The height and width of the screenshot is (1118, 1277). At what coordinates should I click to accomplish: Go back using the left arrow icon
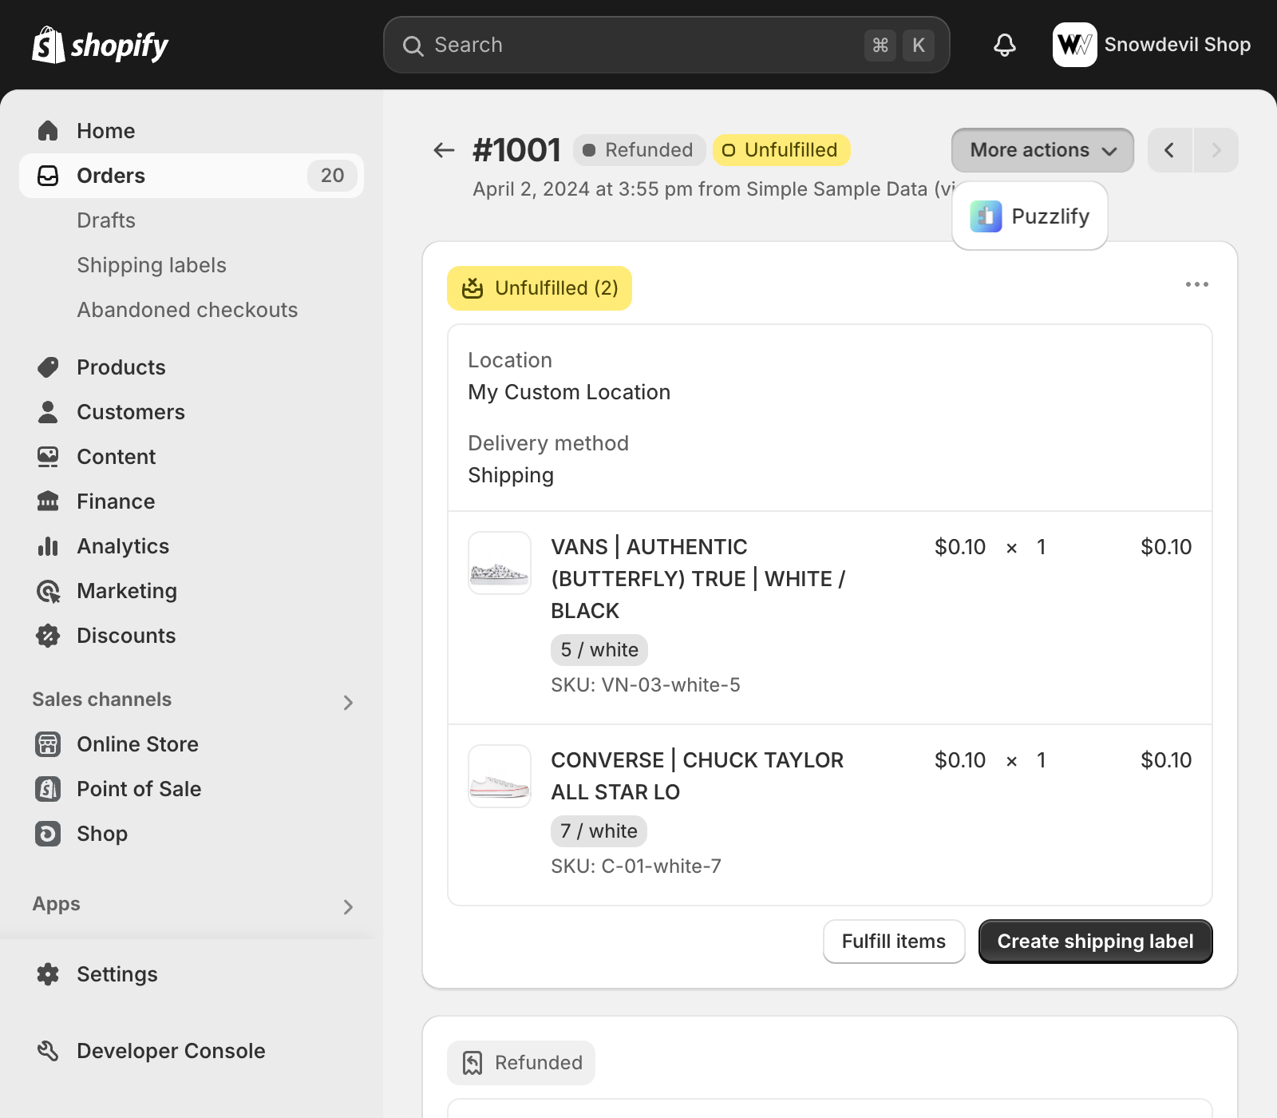point(444,150)
